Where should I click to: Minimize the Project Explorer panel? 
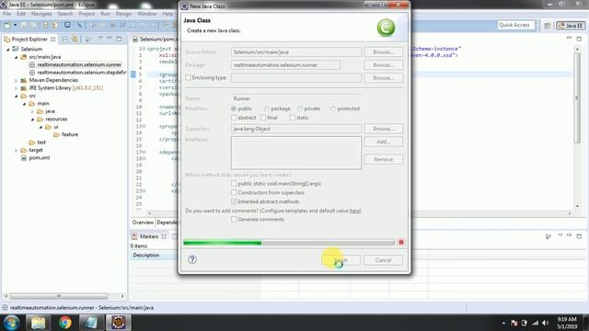(x=110, y=39)
